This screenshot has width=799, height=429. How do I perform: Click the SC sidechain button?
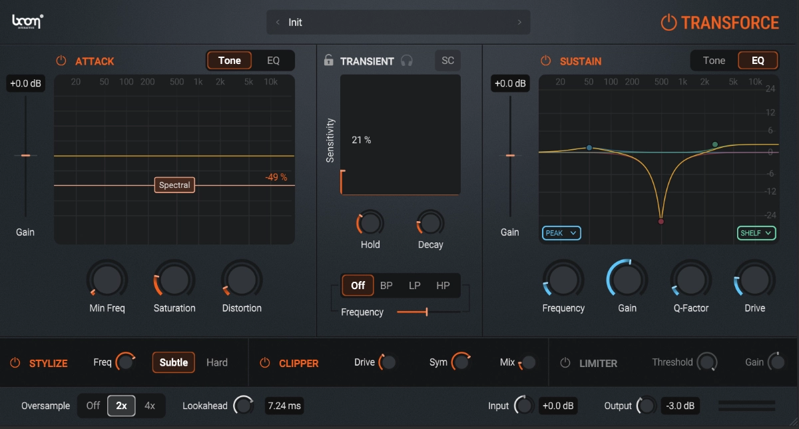pyautogui.click(x=448, y=61)
